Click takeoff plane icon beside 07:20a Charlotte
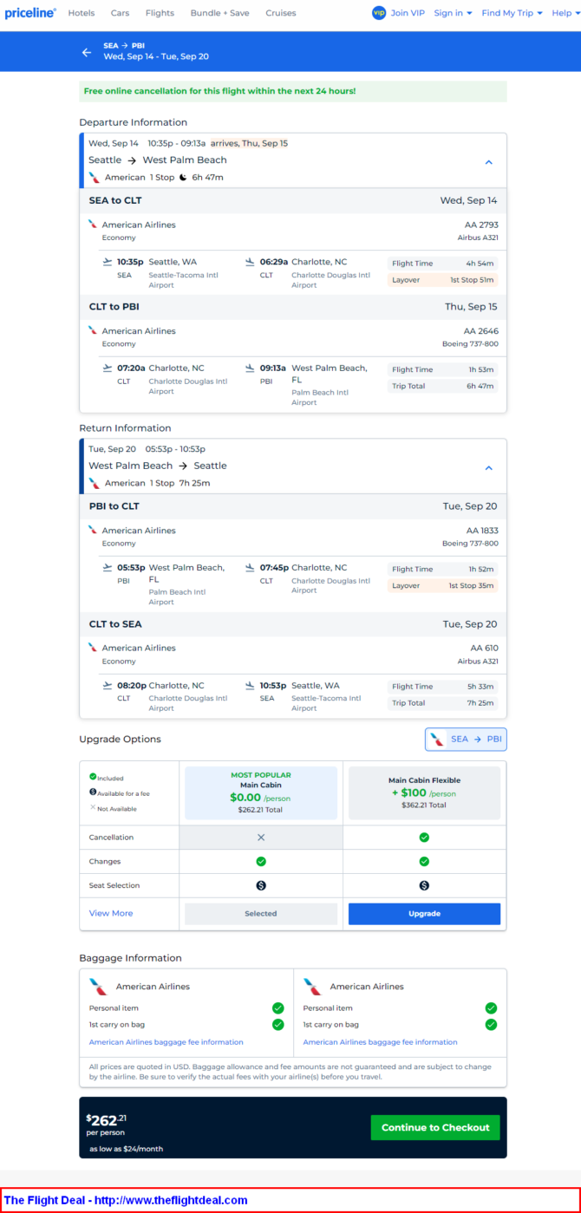The image size is (581, 1213). pyautogui.click(x=108, y=368)
